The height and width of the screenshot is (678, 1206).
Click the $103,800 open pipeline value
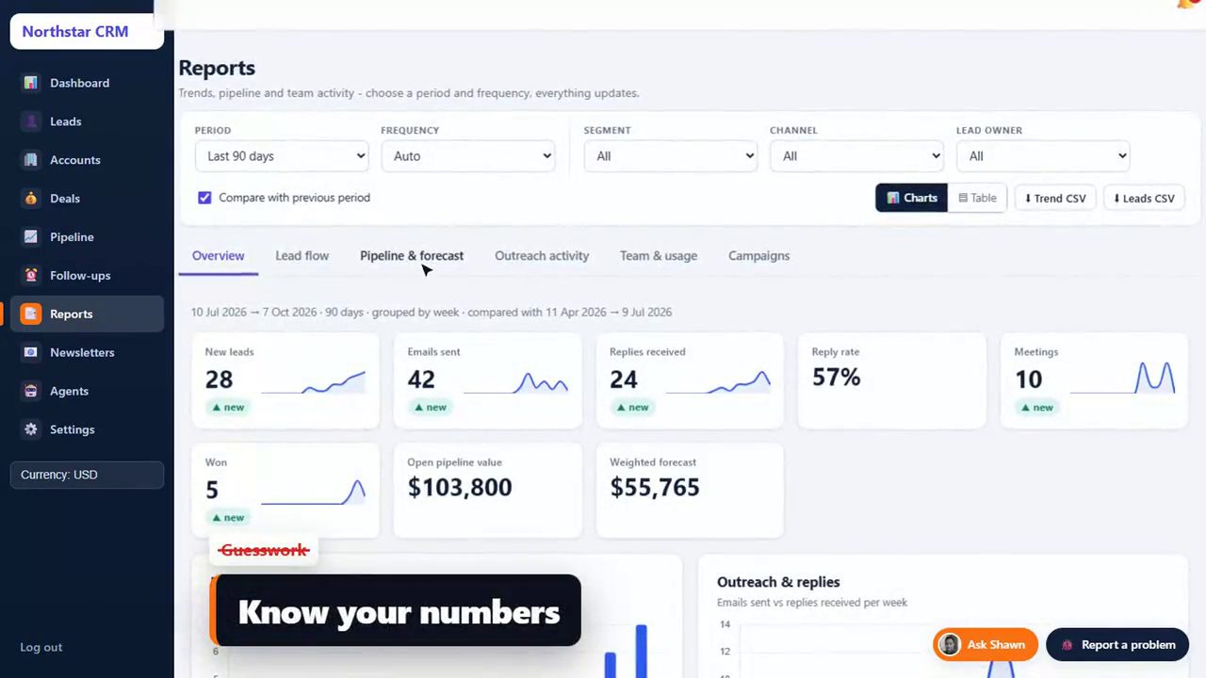click(460, 488)
